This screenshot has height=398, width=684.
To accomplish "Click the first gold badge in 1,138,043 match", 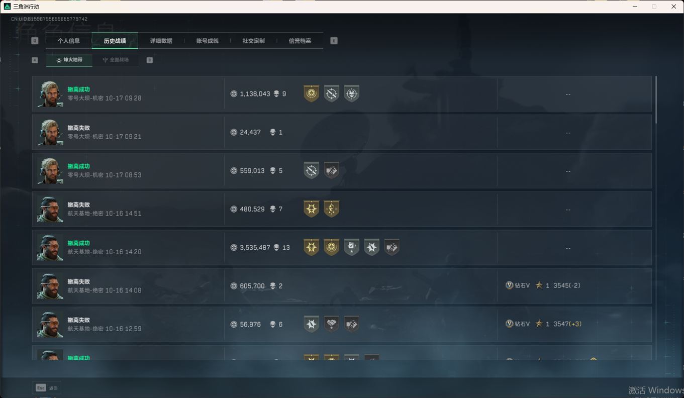I will click(x=311, y=93).
